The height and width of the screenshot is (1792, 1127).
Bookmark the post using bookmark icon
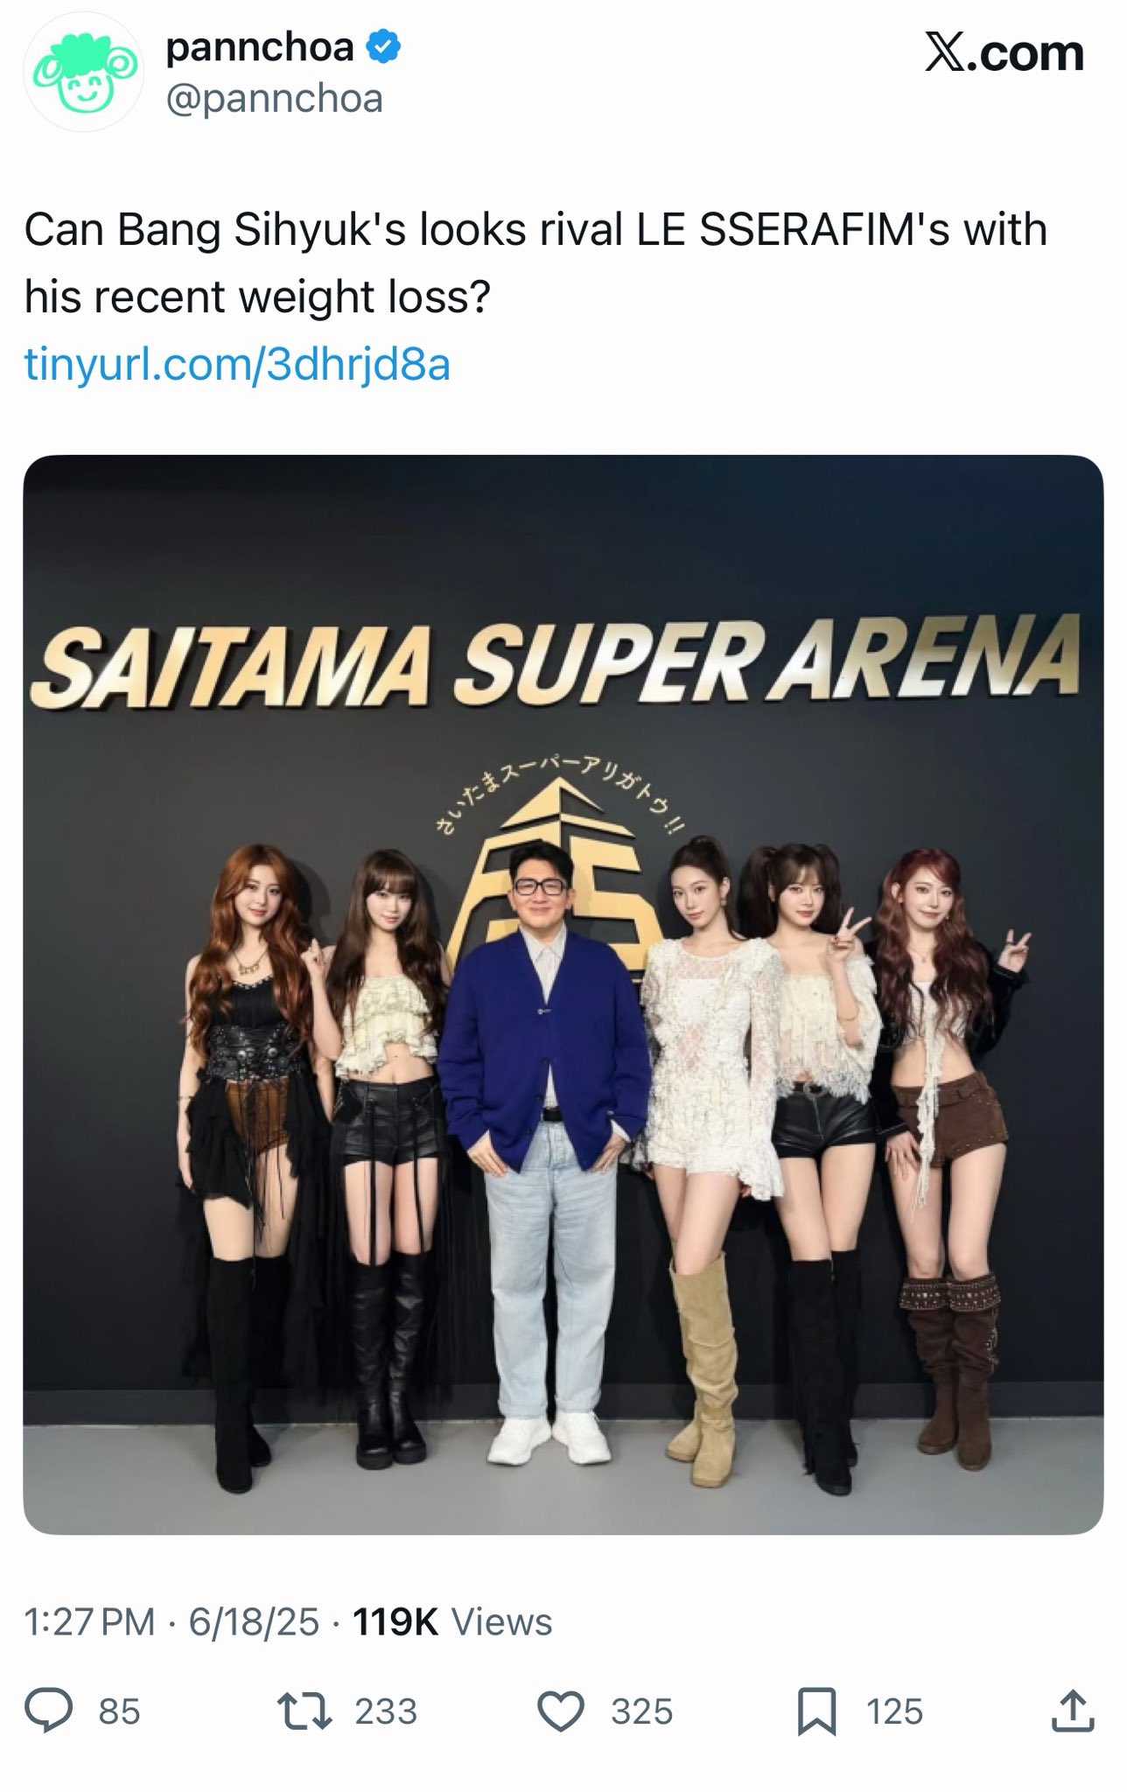coord(816,1712)
